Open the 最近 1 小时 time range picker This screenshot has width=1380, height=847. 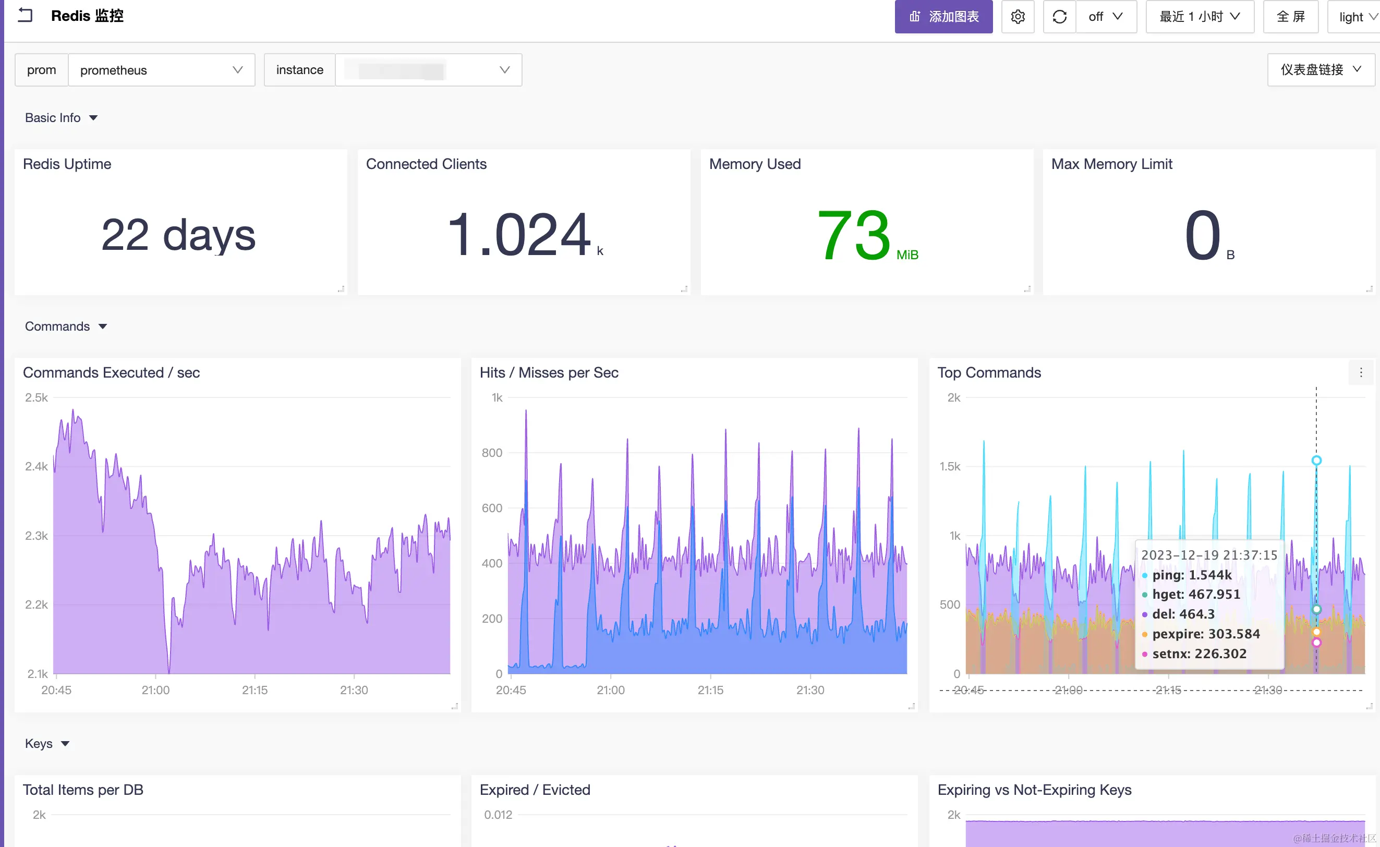point(1200,17)
